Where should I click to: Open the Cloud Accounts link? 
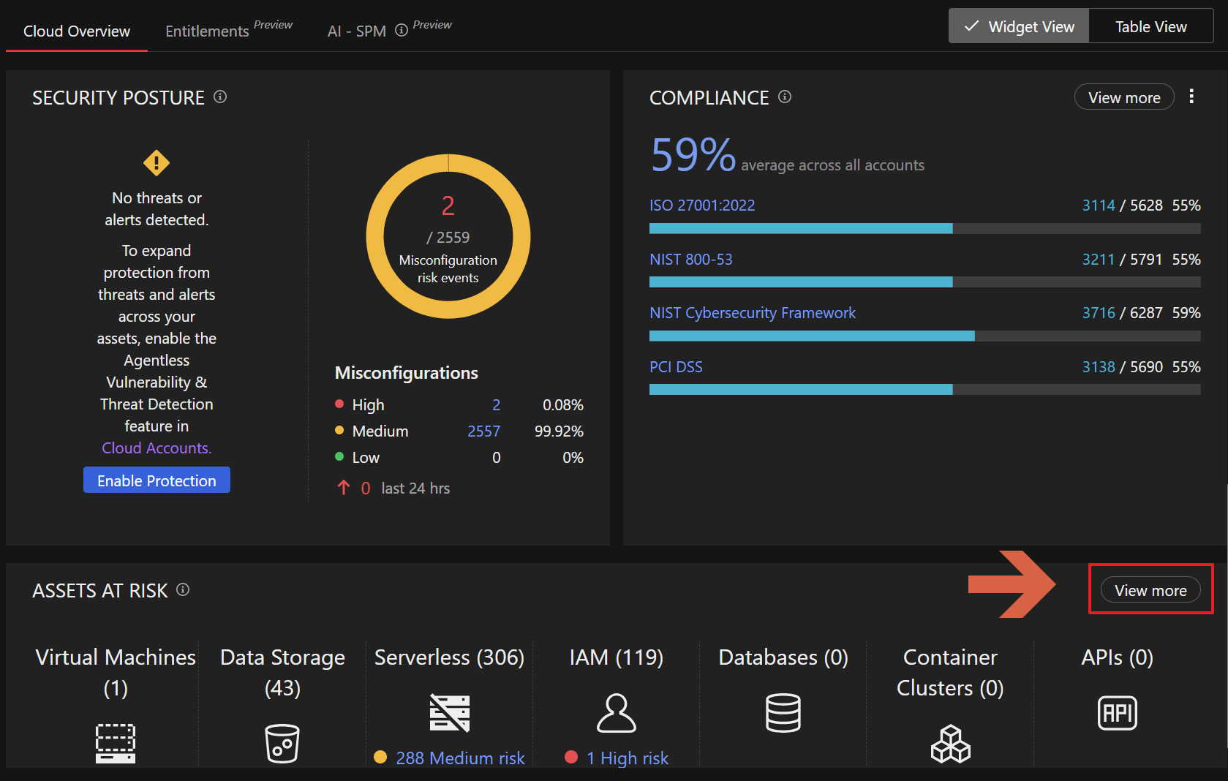(157, 448)
